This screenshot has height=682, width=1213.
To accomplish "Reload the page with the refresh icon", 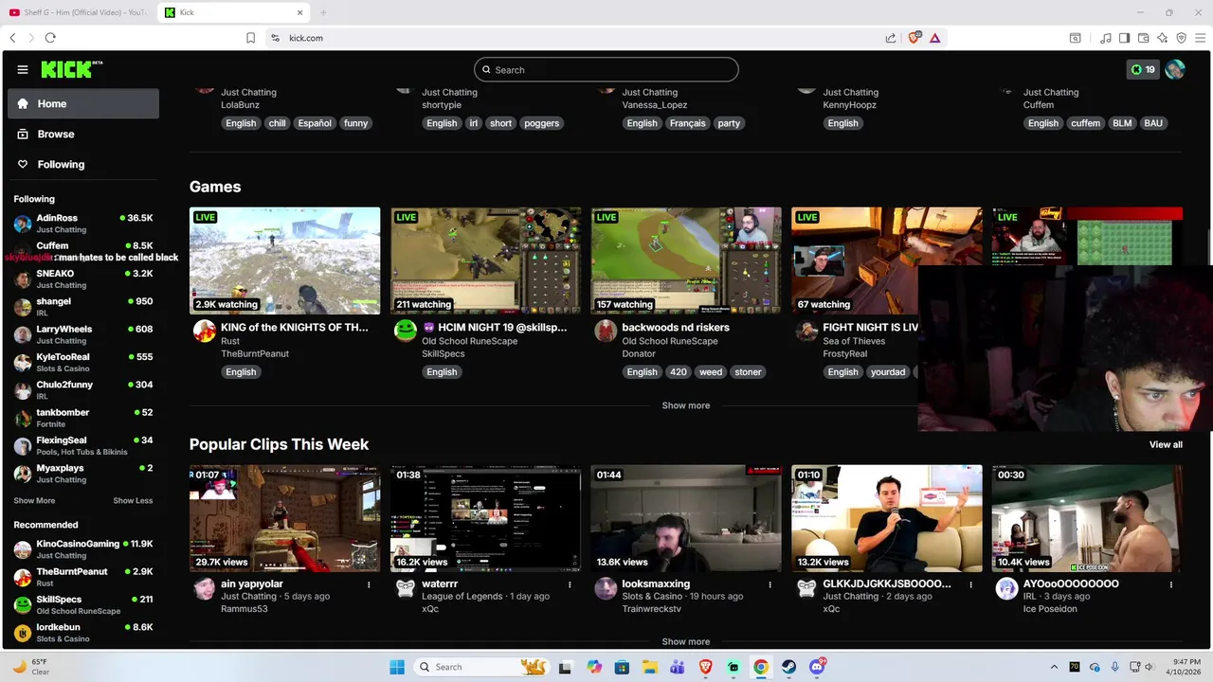I will pyautogui.click(x=50, y=38).
